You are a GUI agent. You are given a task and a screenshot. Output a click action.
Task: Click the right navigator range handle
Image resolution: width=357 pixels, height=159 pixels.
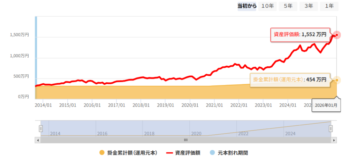tap(331, 128)
